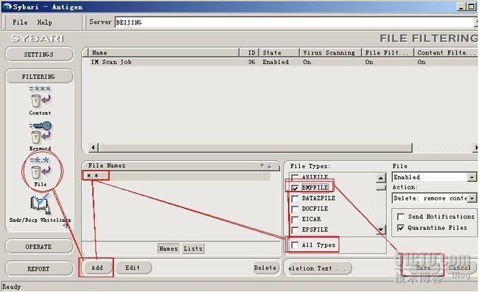This screenshot has width=479, height=292.
Task: Open the File filtering icon
Action: click(41, 172)
